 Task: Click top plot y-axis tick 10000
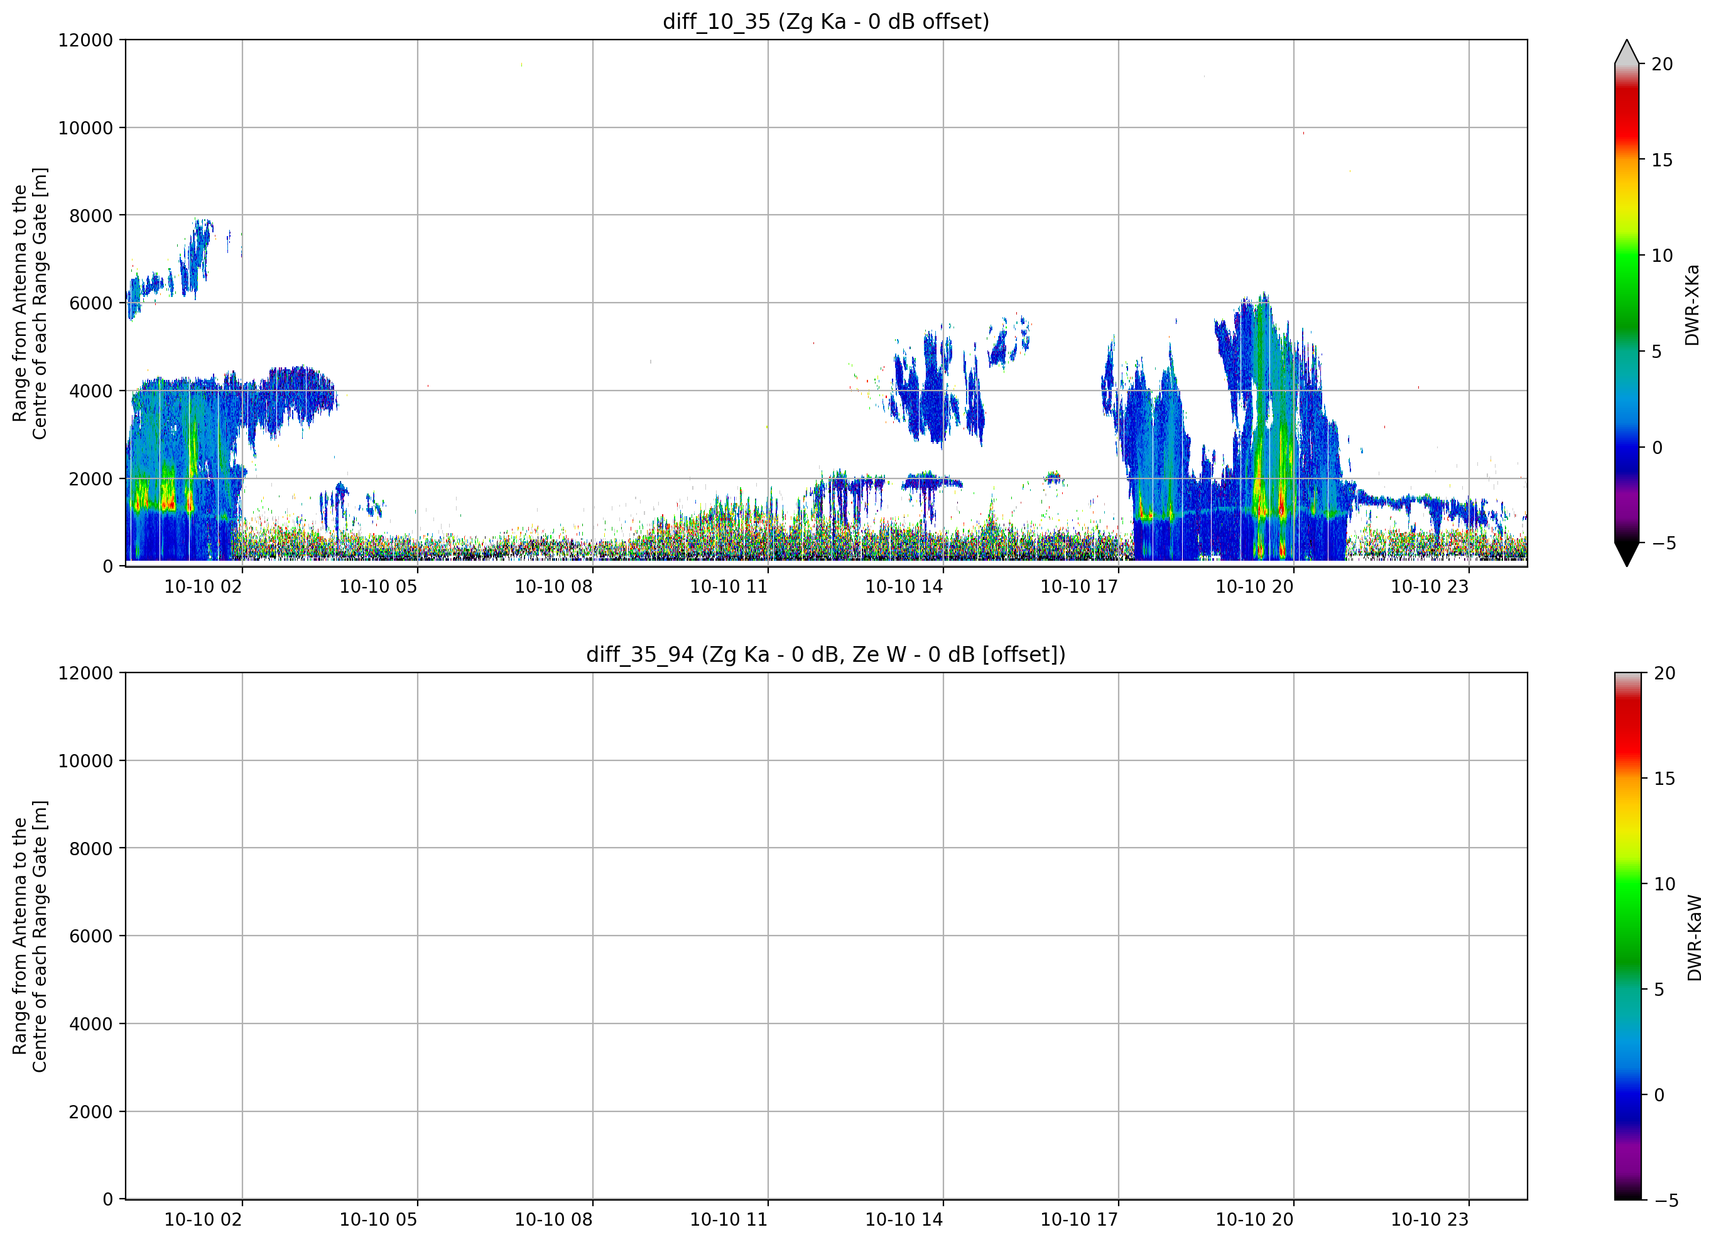[85, 128]
